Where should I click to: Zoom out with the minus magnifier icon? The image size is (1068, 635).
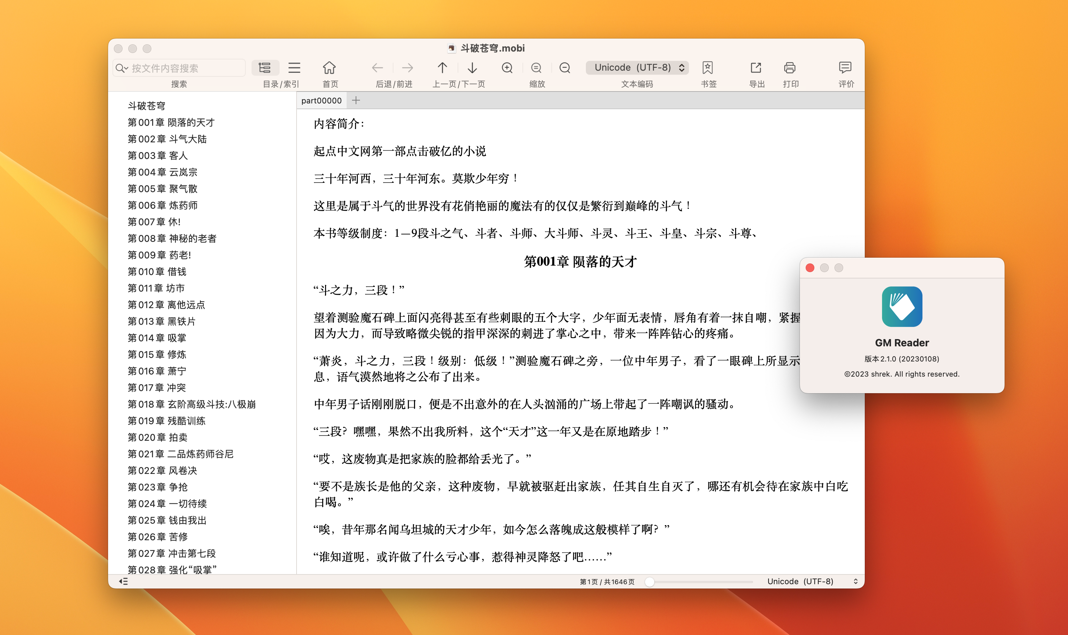[x=565, y=68]
